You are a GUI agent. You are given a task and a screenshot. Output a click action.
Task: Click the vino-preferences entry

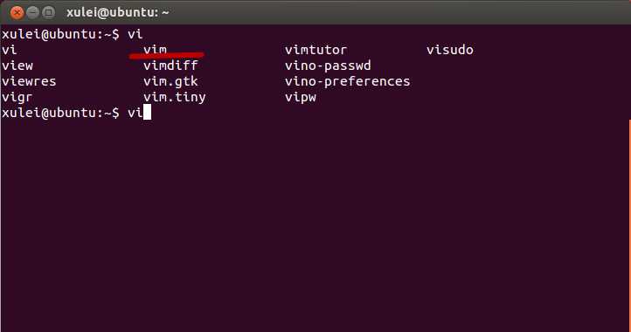pos(348,81)
